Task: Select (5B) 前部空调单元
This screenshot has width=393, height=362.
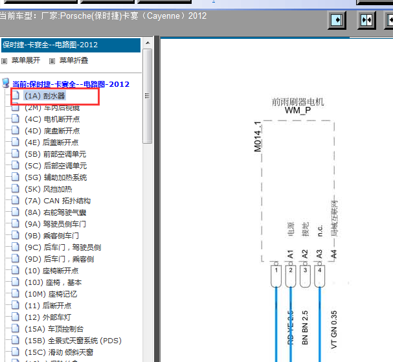Action: click(56, 154)
